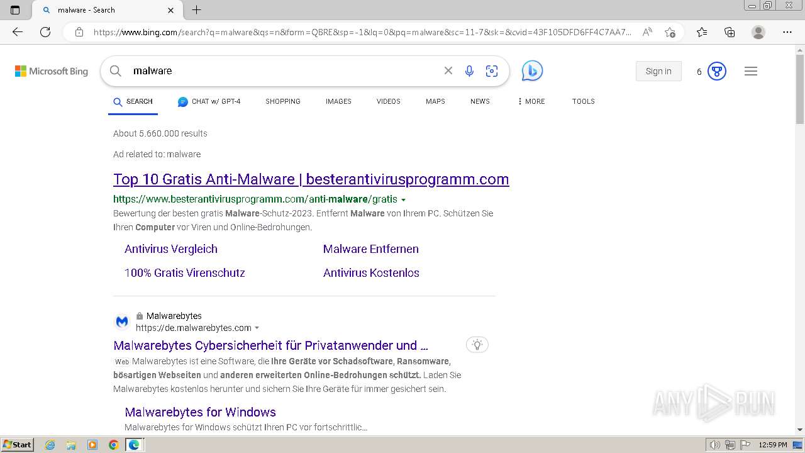Switch to the NEWS tab

(x=480, y=101)
